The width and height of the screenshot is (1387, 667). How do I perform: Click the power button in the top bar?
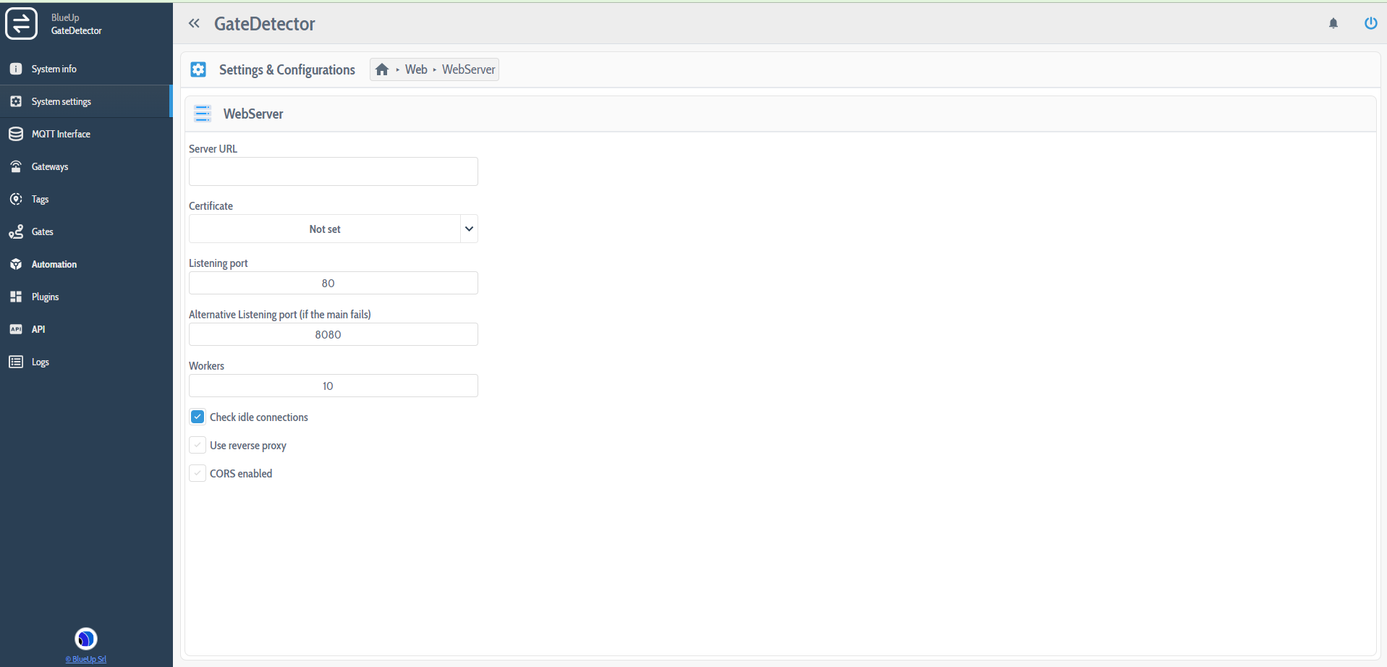point(1370,23)
